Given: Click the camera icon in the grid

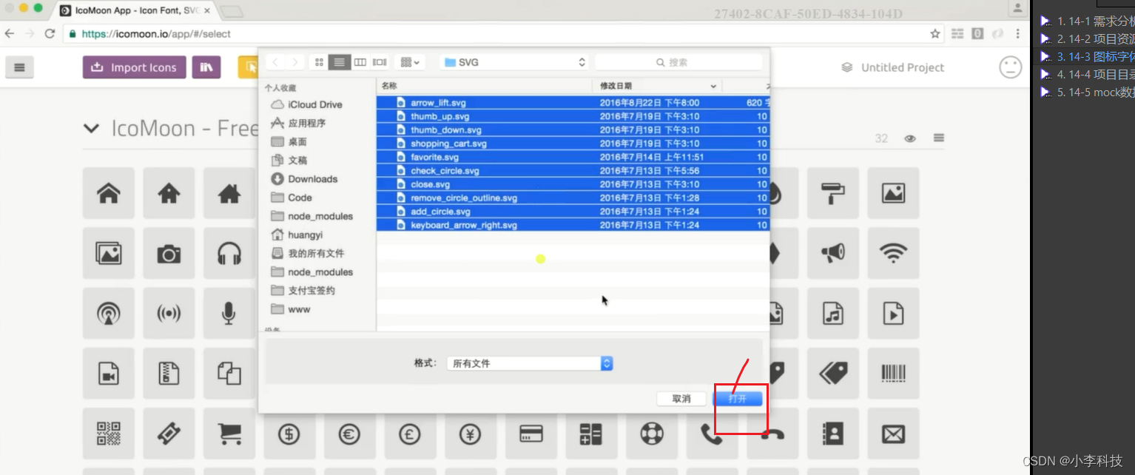Looking at the screenshot, I should click(169, 254).
